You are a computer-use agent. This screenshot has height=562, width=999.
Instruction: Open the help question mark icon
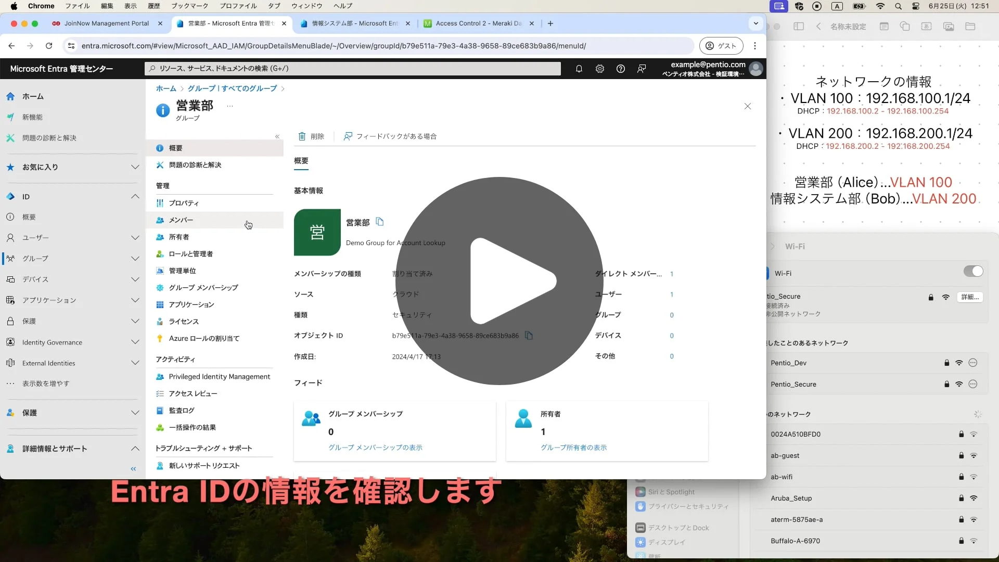621,69
